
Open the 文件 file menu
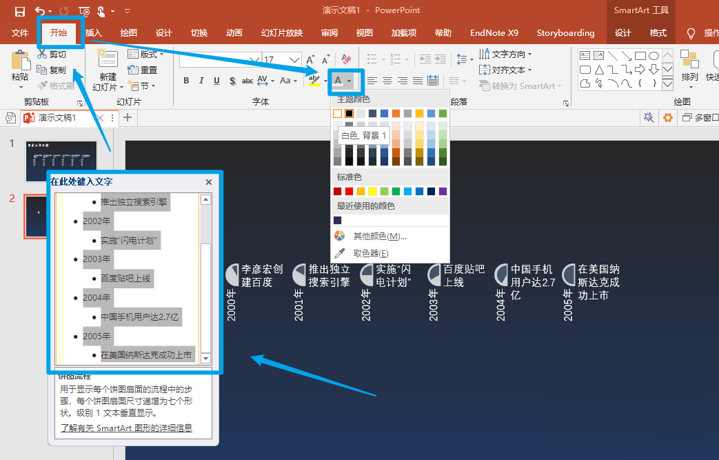point(20,33)
